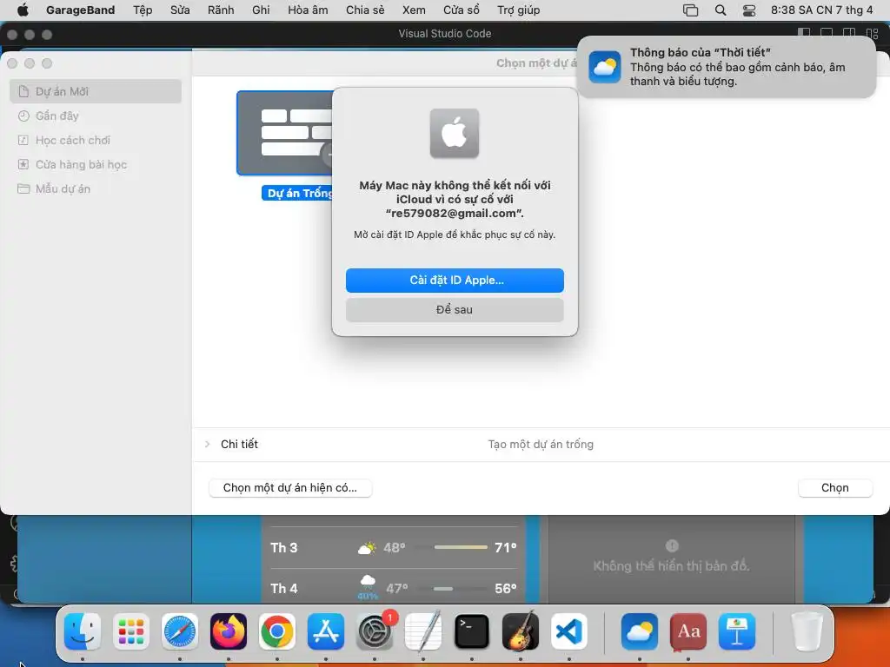Click the Để sau button
The width and height of the screenshot is (890, 667).
coord(455,310)
